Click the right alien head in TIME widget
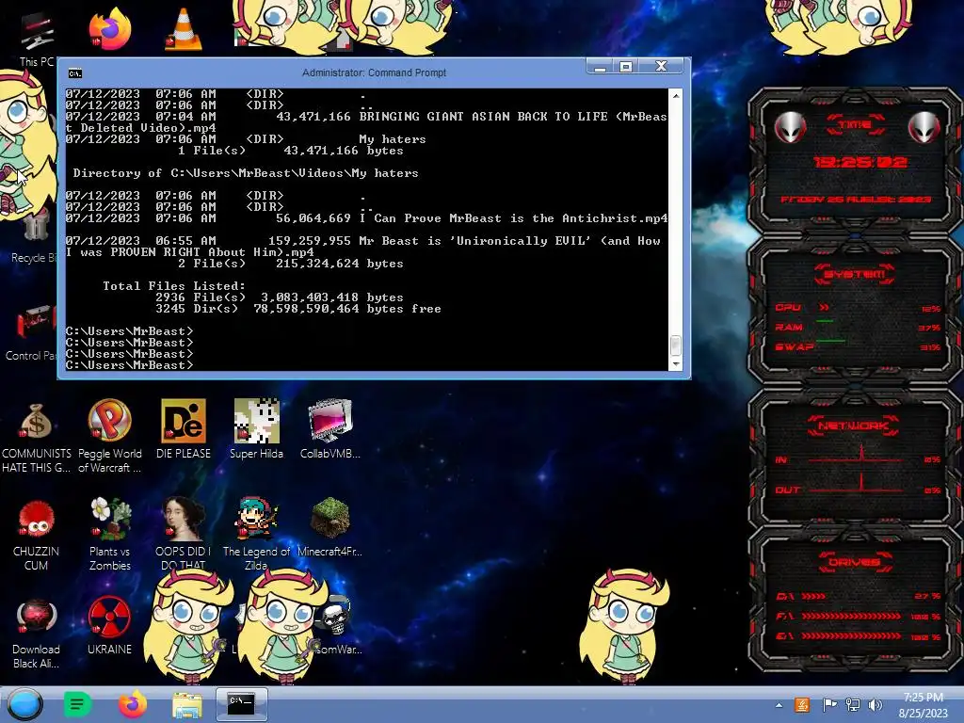Image resolution: width=964 pixels, height=723 pixels. coord(924,128)
